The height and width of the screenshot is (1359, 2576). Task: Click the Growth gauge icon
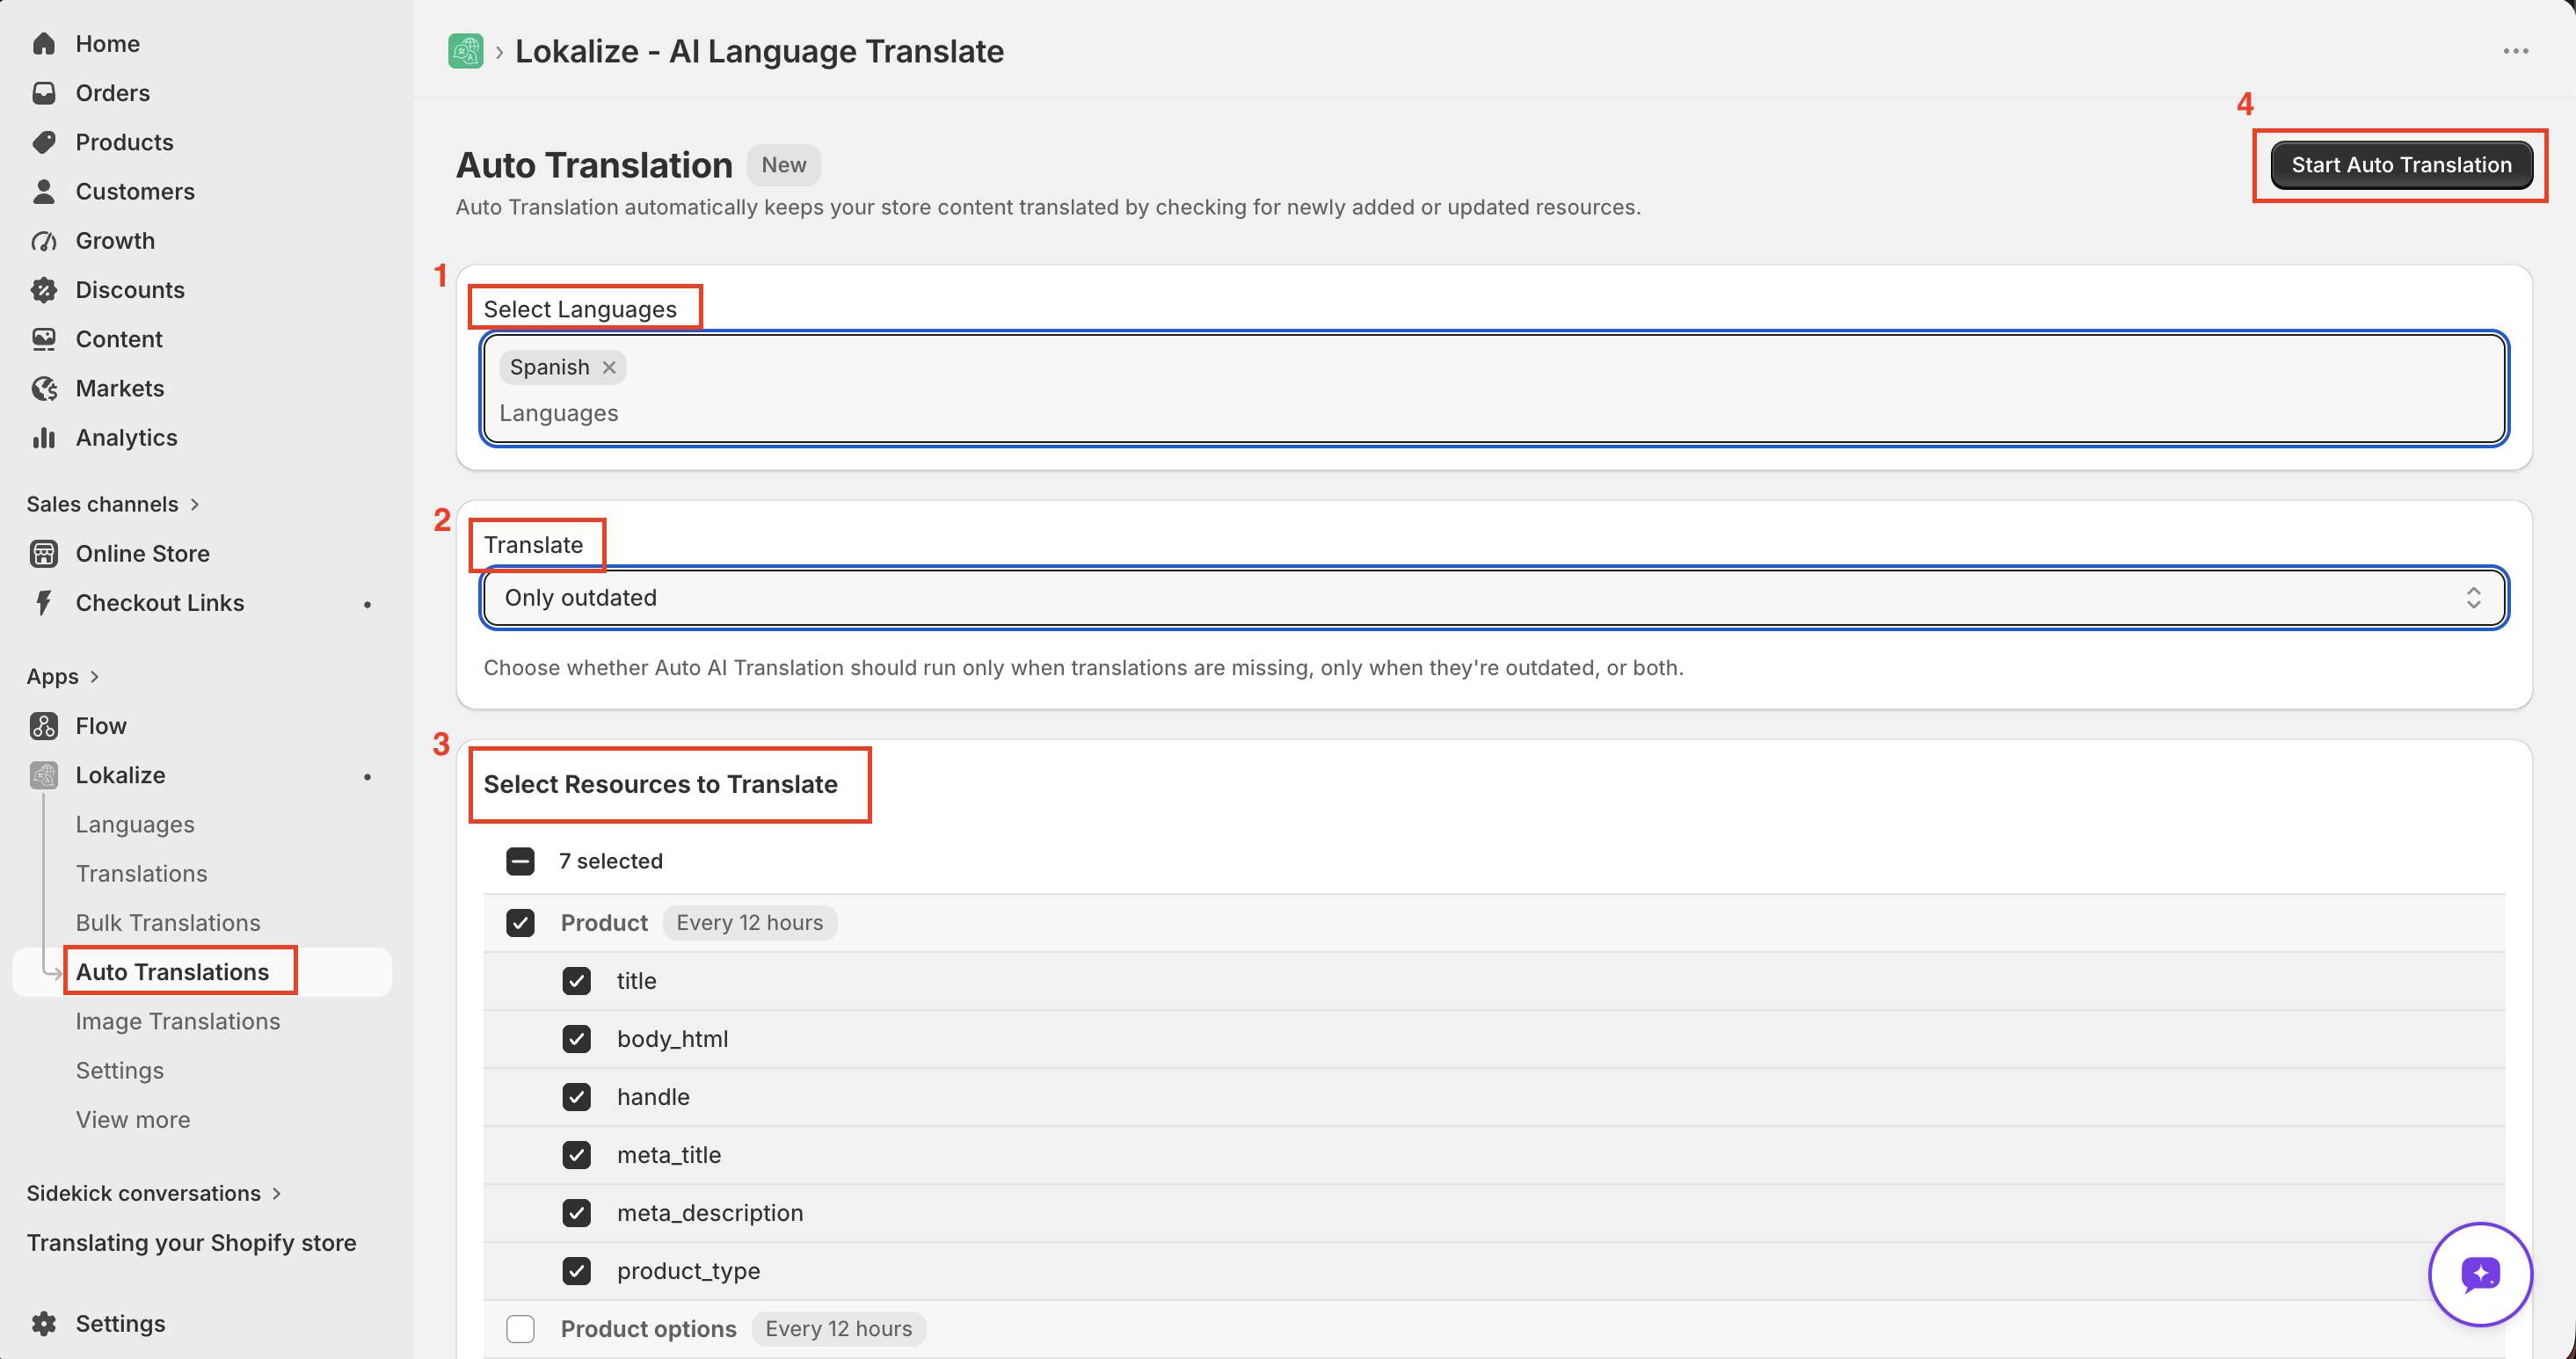(x=43, y=241)
